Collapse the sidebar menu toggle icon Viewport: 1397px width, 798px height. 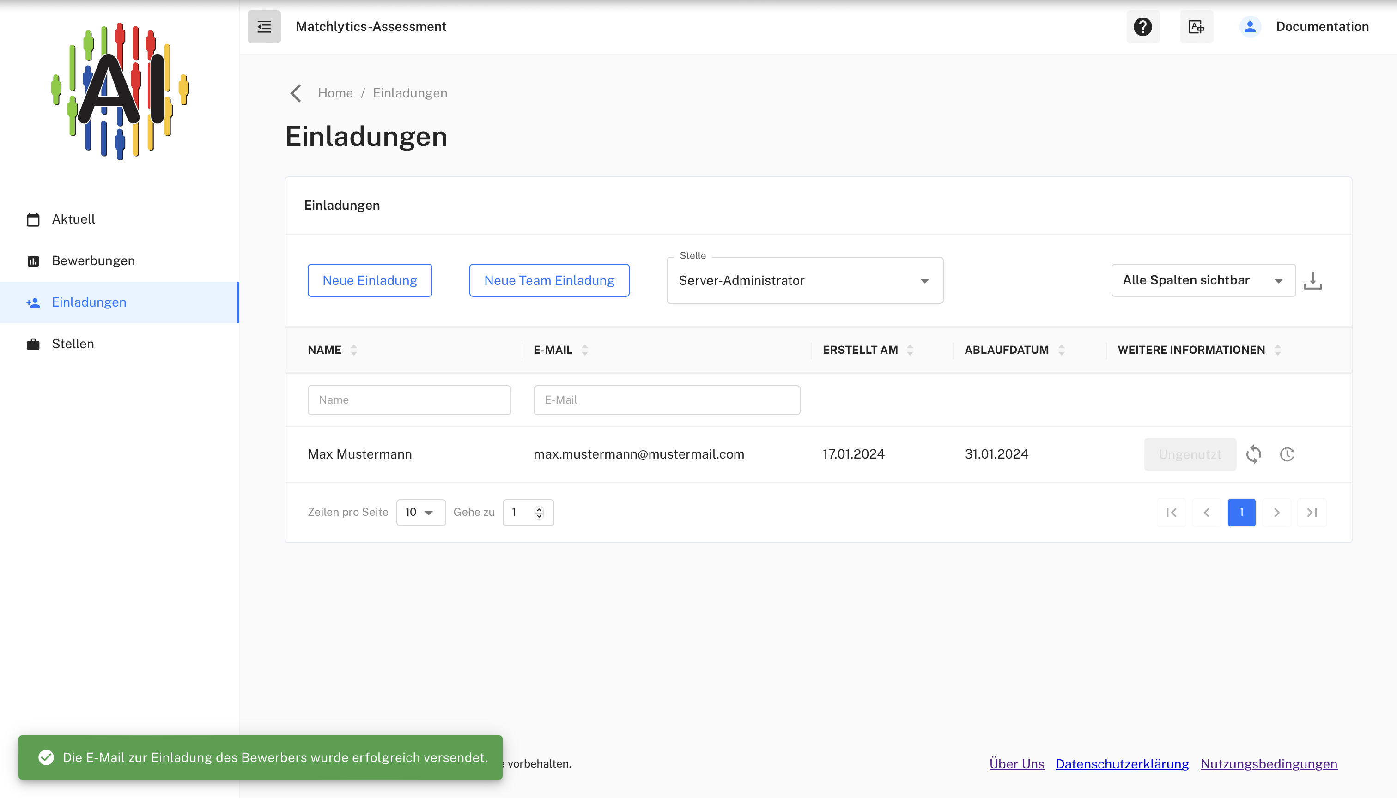(x=264, y=26)
